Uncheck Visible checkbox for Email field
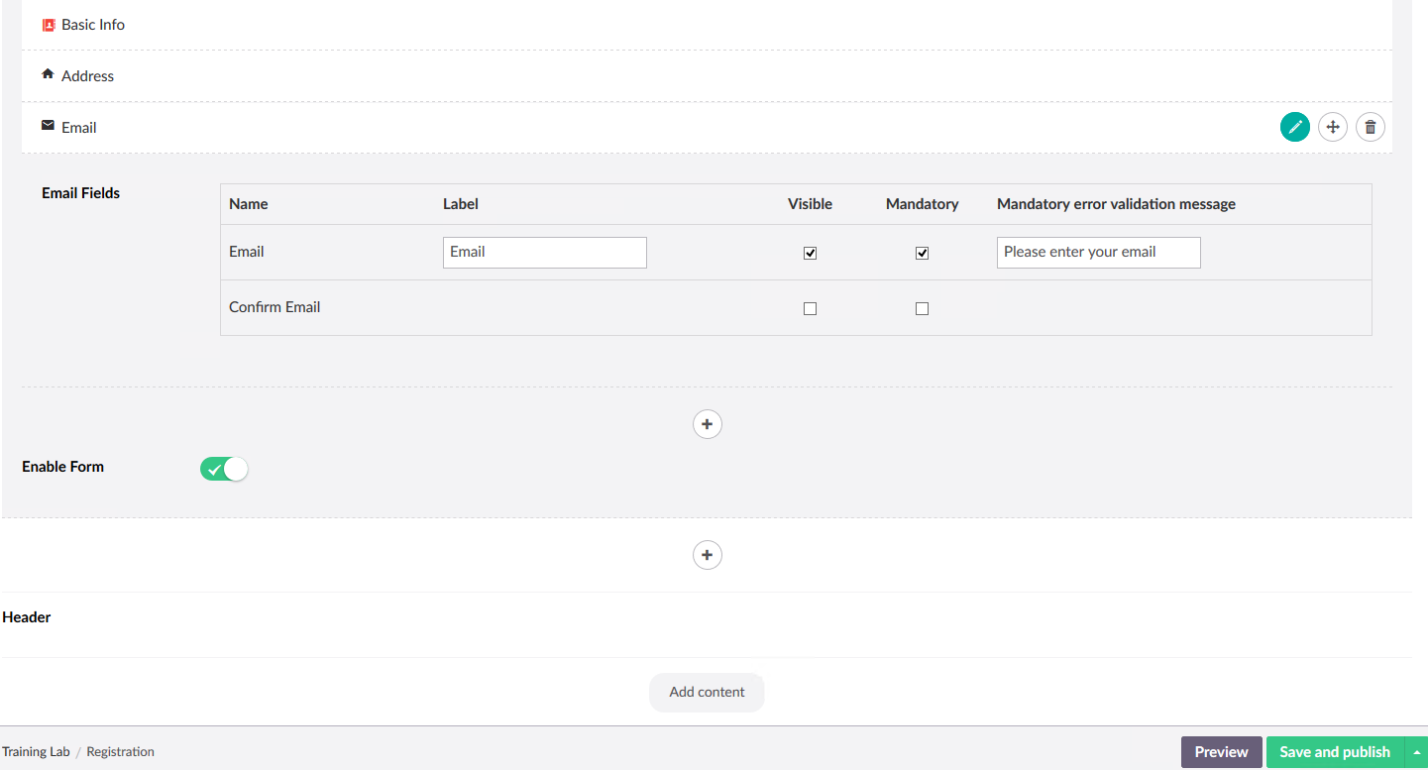Viewport: 1428px width, 770px height. (810, 253)
